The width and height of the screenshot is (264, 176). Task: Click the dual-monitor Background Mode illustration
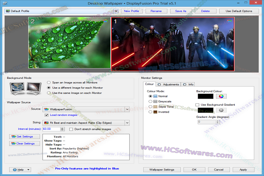coord(25,88)
